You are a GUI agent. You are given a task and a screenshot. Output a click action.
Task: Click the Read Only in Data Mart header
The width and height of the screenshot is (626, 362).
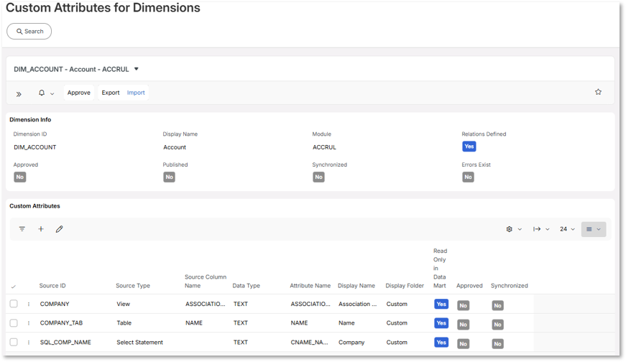pyautogui.click(x=440, y=268)
